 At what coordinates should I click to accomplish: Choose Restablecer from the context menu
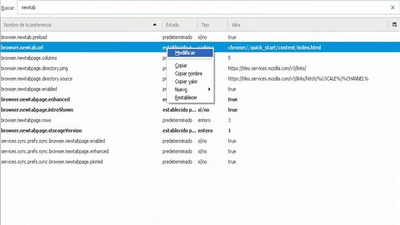(x=186, y=97)
